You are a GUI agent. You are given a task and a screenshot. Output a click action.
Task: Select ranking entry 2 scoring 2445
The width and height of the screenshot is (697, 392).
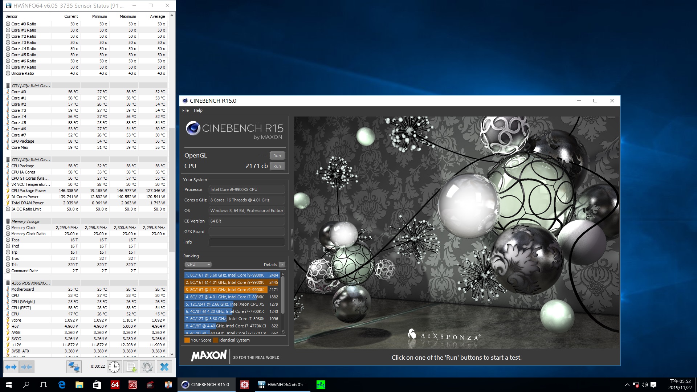(232, 282)
